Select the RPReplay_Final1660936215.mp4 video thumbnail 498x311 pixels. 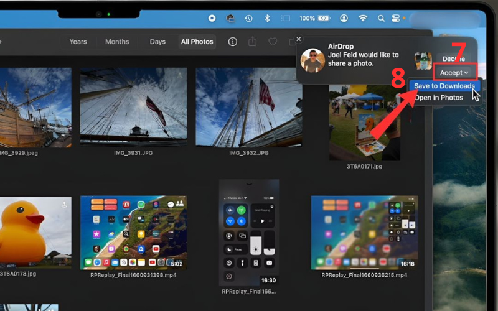point(364,232)
